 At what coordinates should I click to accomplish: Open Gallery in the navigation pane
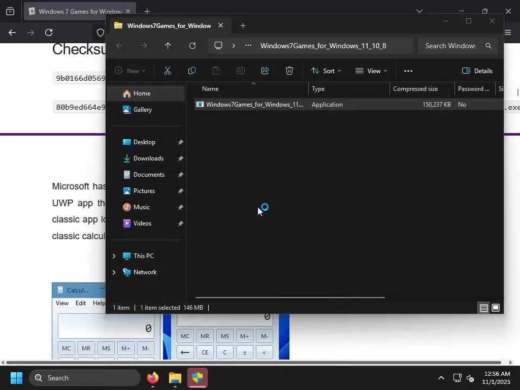point(146,110)
